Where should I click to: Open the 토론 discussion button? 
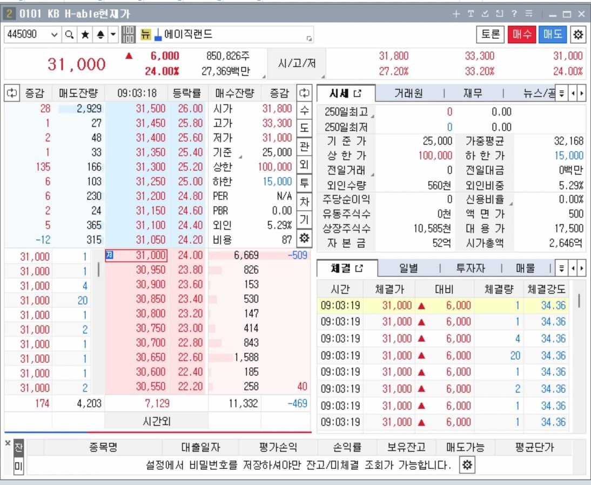491,35
